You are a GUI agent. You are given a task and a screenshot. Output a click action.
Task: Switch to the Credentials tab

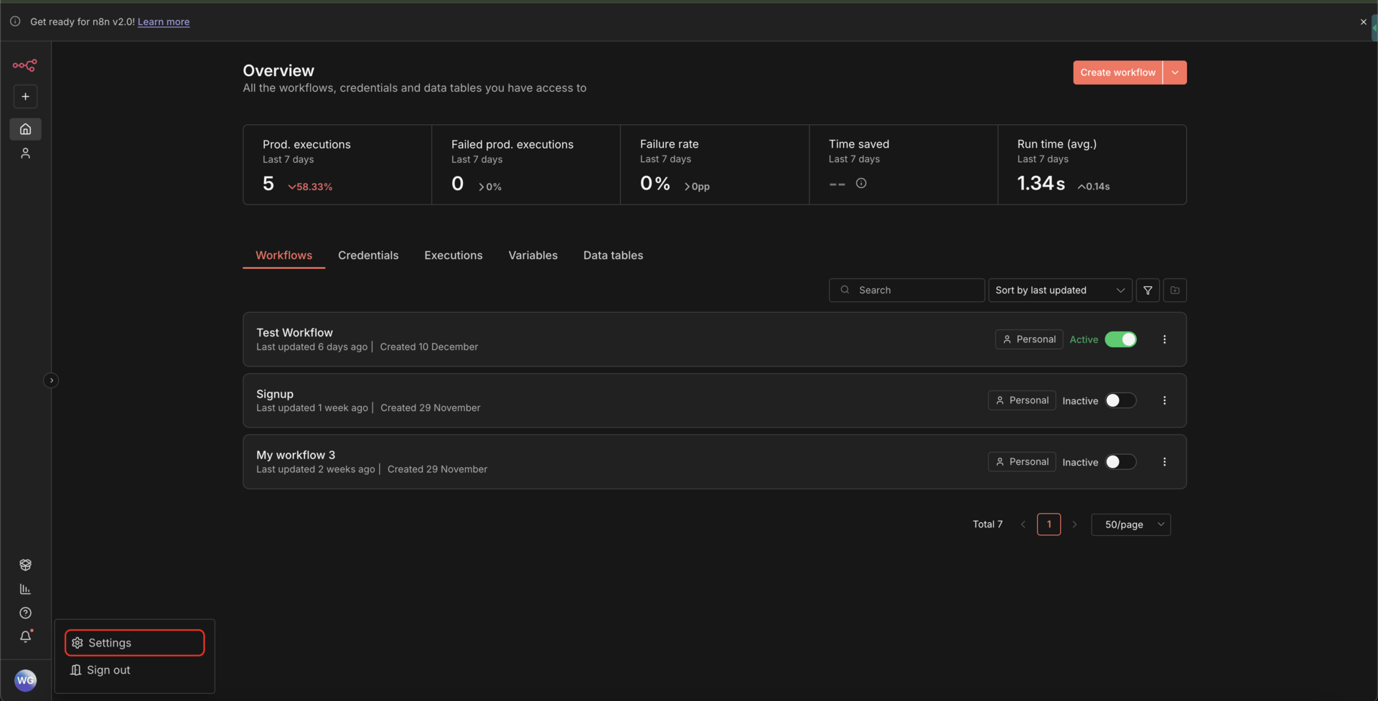(x=368, y=255)
